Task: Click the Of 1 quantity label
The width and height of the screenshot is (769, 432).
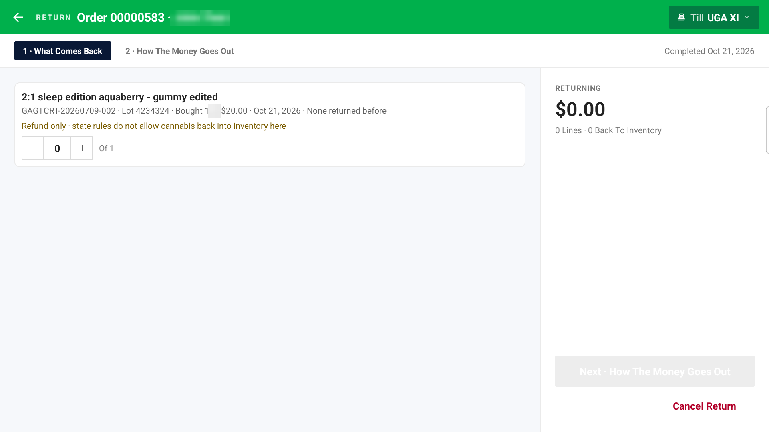Action: click(106, 148)
